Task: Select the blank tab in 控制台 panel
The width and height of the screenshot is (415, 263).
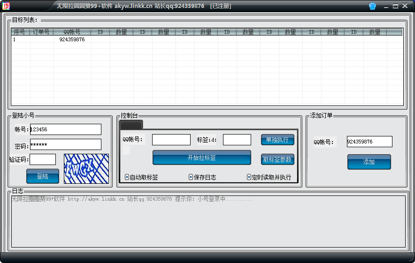Action: pos(131,125)
